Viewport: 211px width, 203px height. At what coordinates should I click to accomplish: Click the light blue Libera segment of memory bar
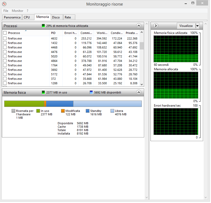108,104
